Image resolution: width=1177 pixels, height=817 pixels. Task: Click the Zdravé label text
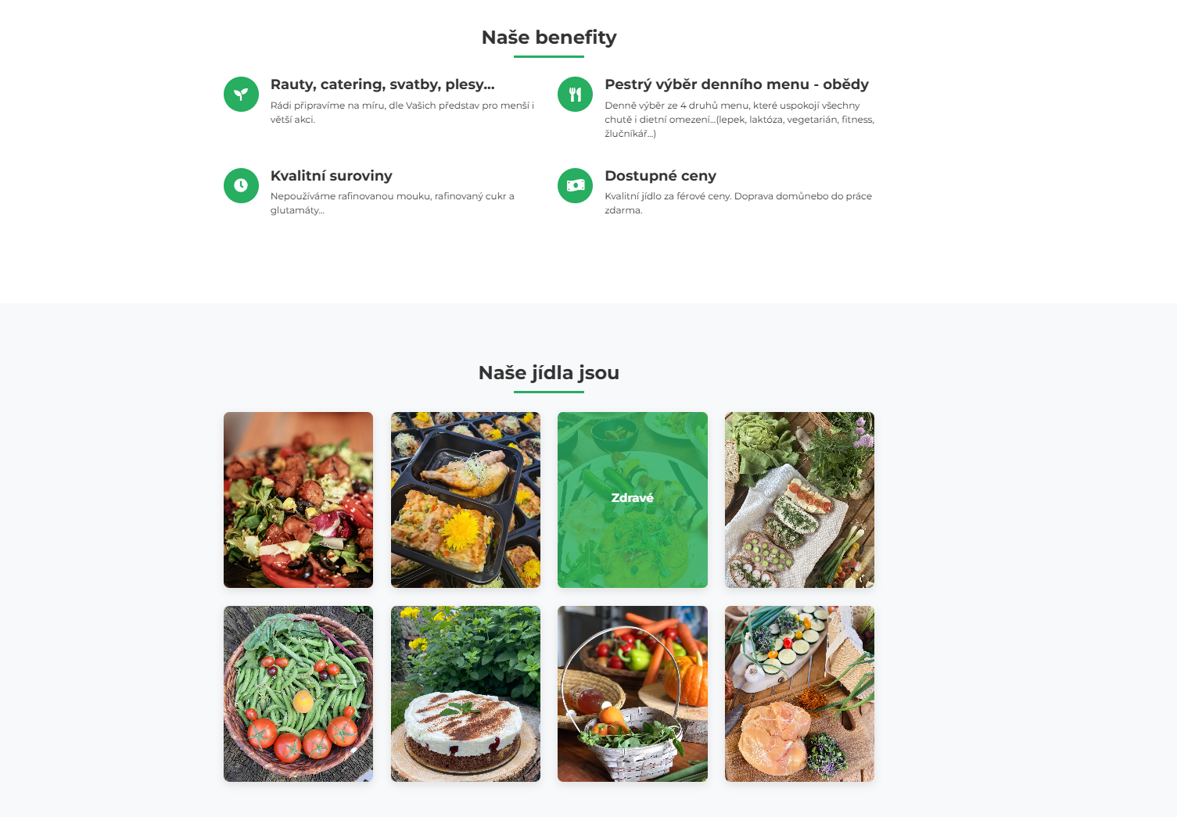[633, 498]
